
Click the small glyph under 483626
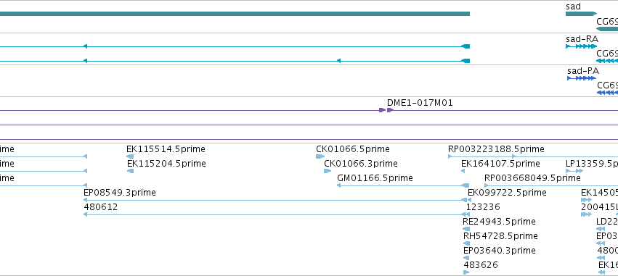click(x=466, y=272)
